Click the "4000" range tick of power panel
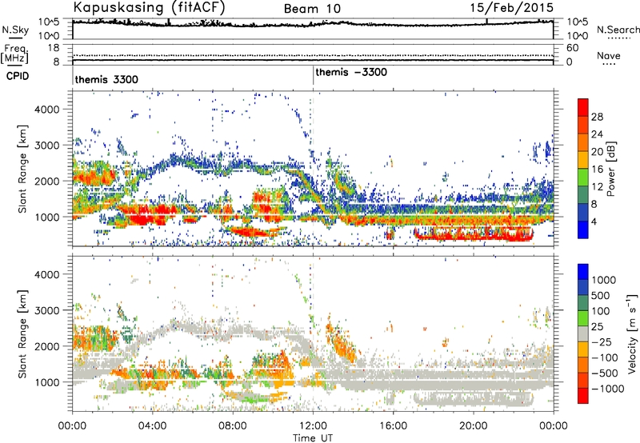Screen dimensions: 640x443 coord(46,110)
